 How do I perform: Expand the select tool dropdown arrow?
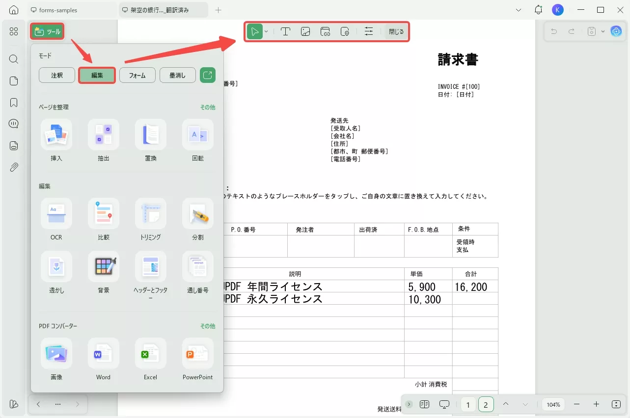point(266,31)
